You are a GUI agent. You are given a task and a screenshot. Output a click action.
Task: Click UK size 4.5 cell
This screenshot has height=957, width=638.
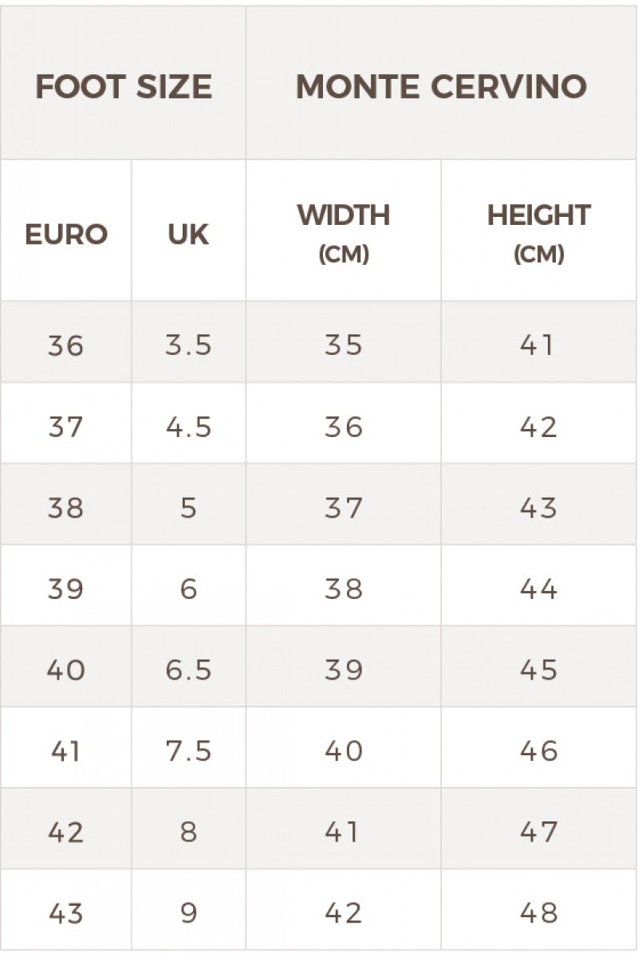tap(188, 427)
